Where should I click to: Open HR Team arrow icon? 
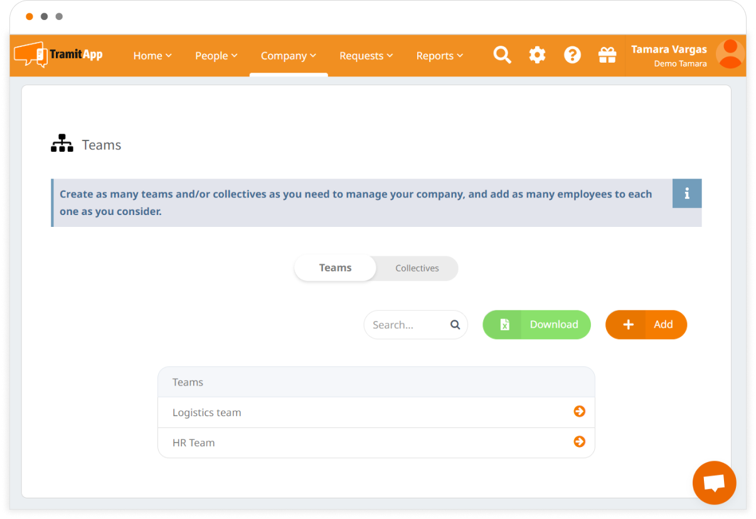pyautogui.click(x=579, y=442)
